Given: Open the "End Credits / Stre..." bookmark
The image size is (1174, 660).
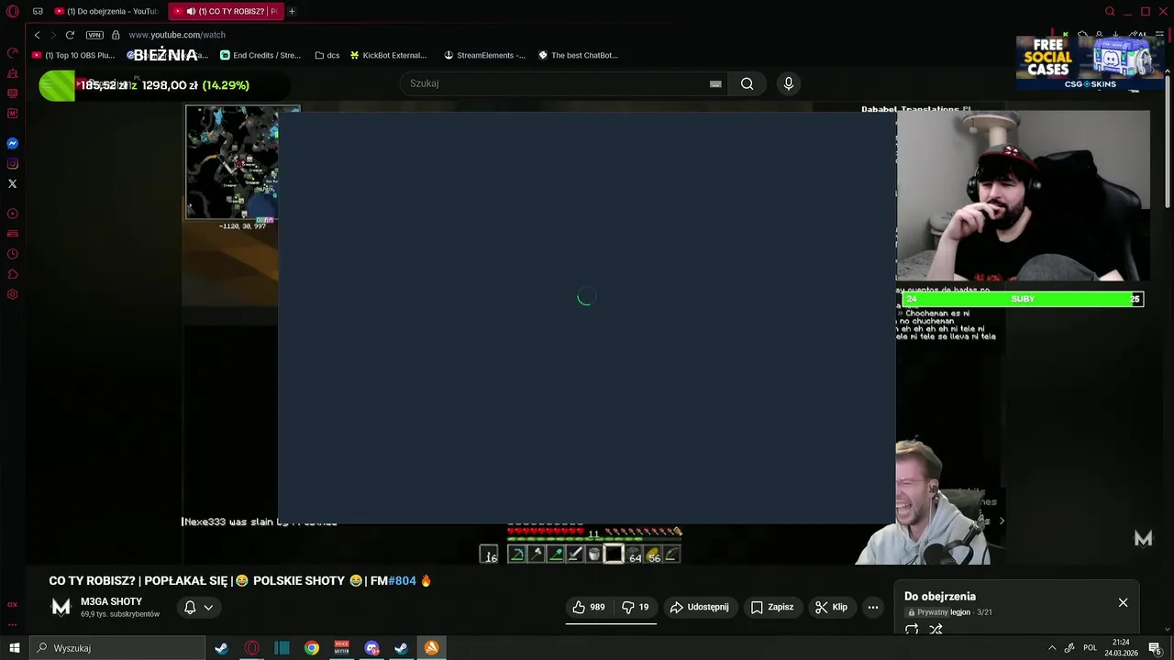Looking at the screenshot, I should (x=260, y=55).
